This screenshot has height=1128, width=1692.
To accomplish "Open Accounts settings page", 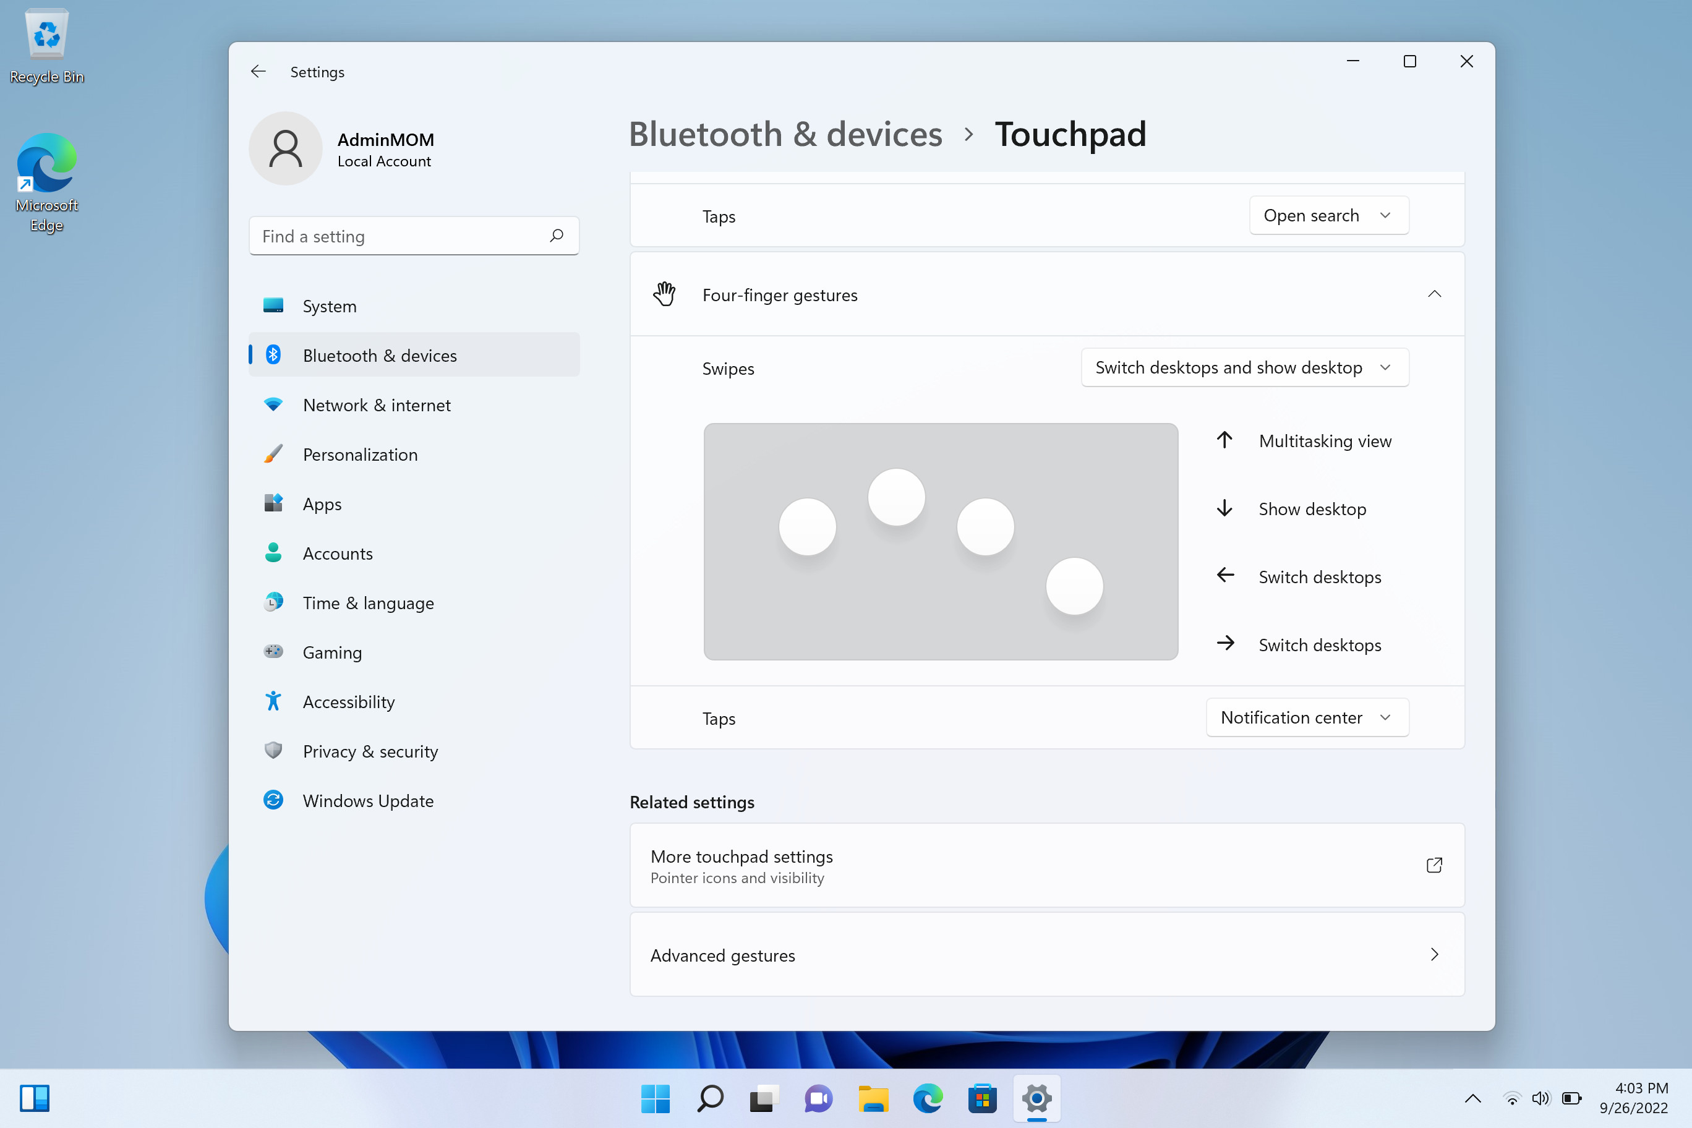I will (x=414, y=553).
